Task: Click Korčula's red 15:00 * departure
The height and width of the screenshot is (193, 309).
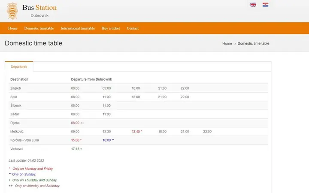Action: (x=76, y=140)
